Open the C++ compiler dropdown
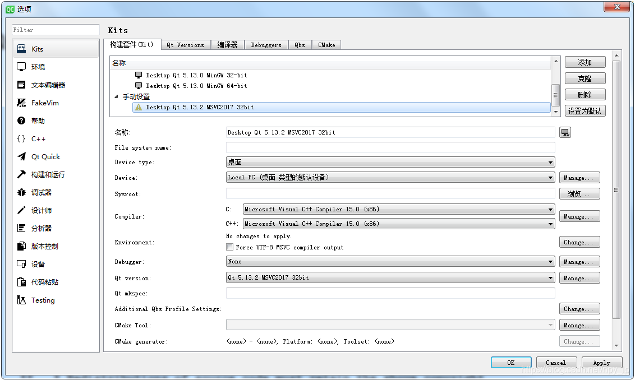The image size is (635, 380). coord(399,224)
